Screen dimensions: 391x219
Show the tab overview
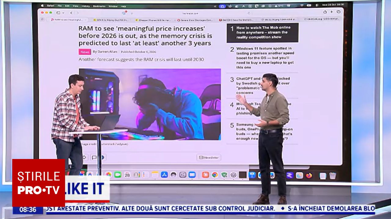(x=338, y=12)
